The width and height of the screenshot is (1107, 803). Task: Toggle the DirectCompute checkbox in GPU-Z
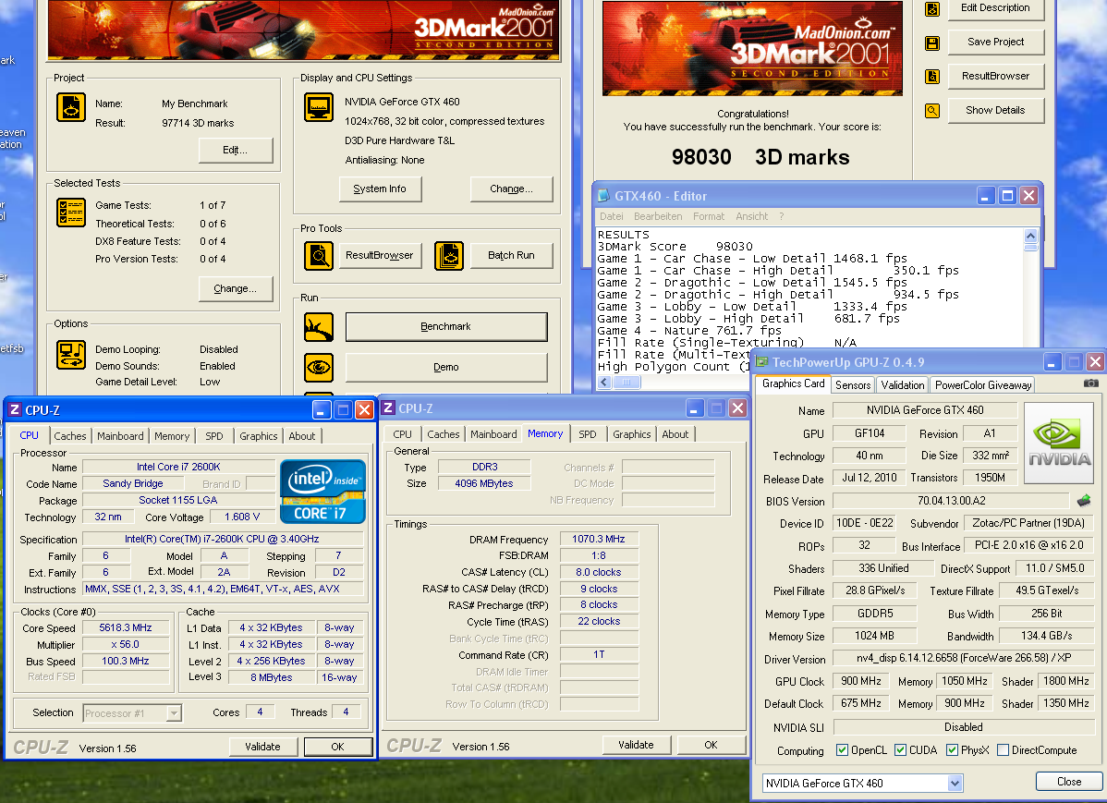pos(1003,750)
